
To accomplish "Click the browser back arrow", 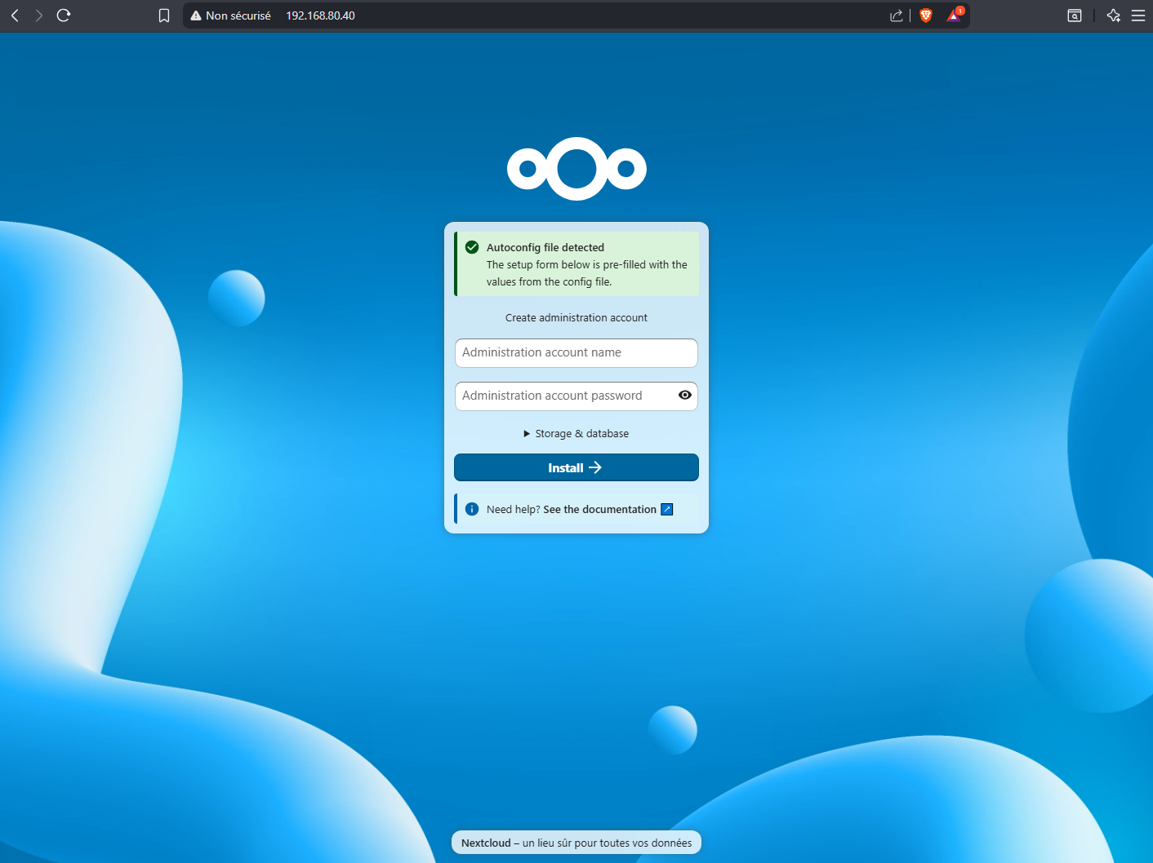I will 15,15.
